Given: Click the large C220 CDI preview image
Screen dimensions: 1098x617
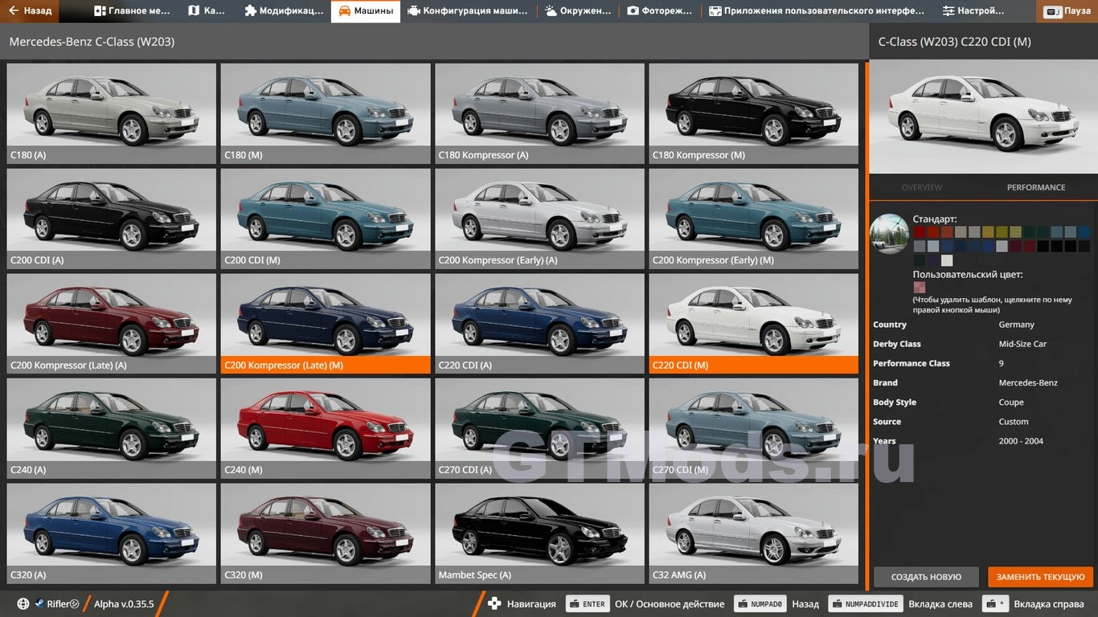Looking at the screenshot, I should pos(983,116).
